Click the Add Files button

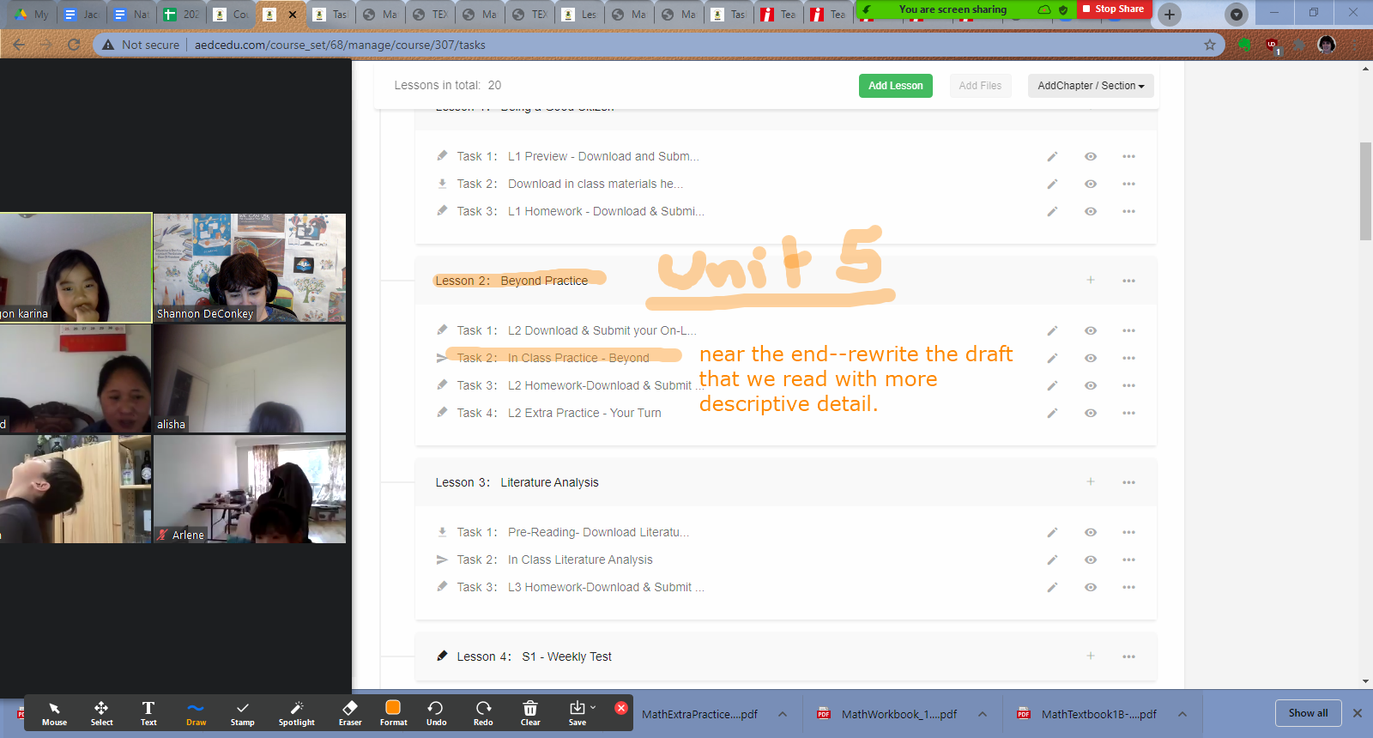pyautogui.click(x=980, y=86)
